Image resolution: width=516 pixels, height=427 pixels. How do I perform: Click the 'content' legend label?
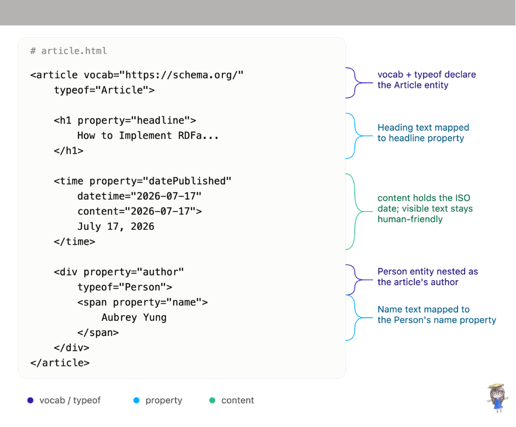pyautogui.click(x=238, y=400)
